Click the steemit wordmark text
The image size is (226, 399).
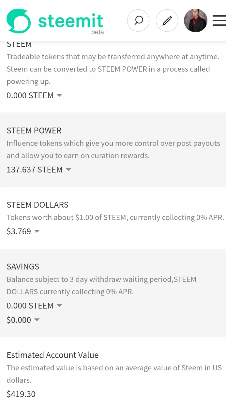pyautogui.click(x=71, y=21)
